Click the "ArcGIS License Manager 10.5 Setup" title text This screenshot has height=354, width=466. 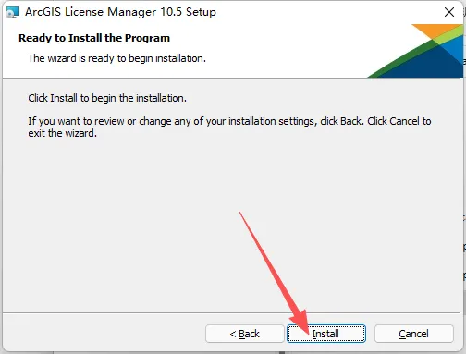tap(120, 12)
